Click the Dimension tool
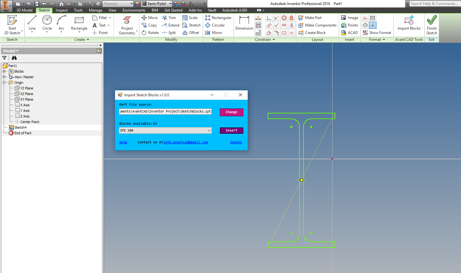Viewport: 461px width, 273px height. tap(244, 24)
